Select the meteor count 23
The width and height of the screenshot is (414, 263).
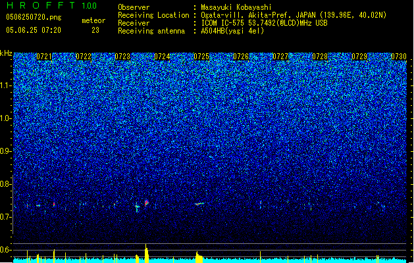pyautogui.click(x=95, y=30)
